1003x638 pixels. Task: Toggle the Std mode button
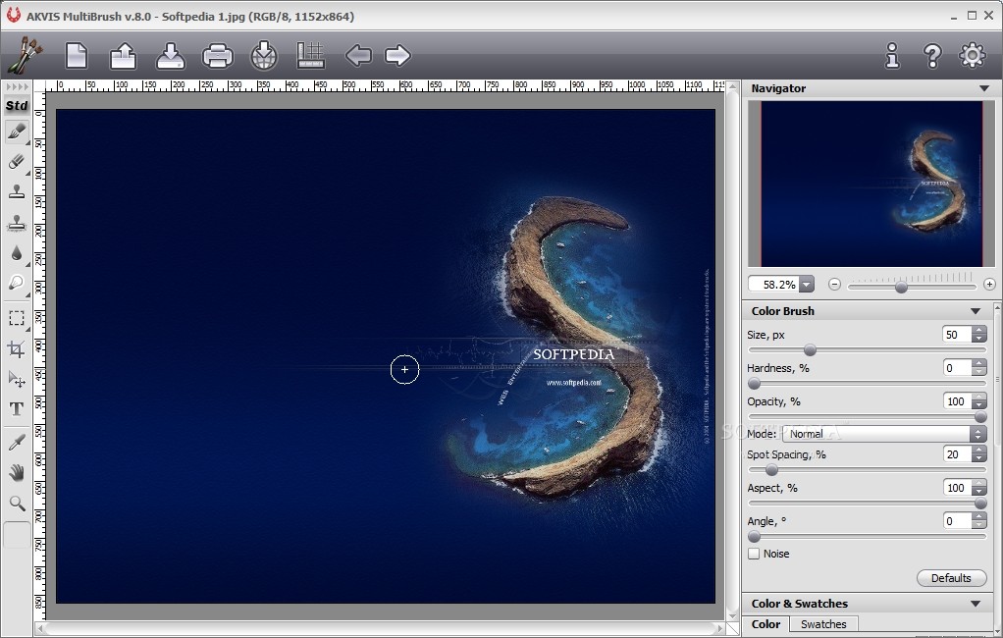[17, 106]
